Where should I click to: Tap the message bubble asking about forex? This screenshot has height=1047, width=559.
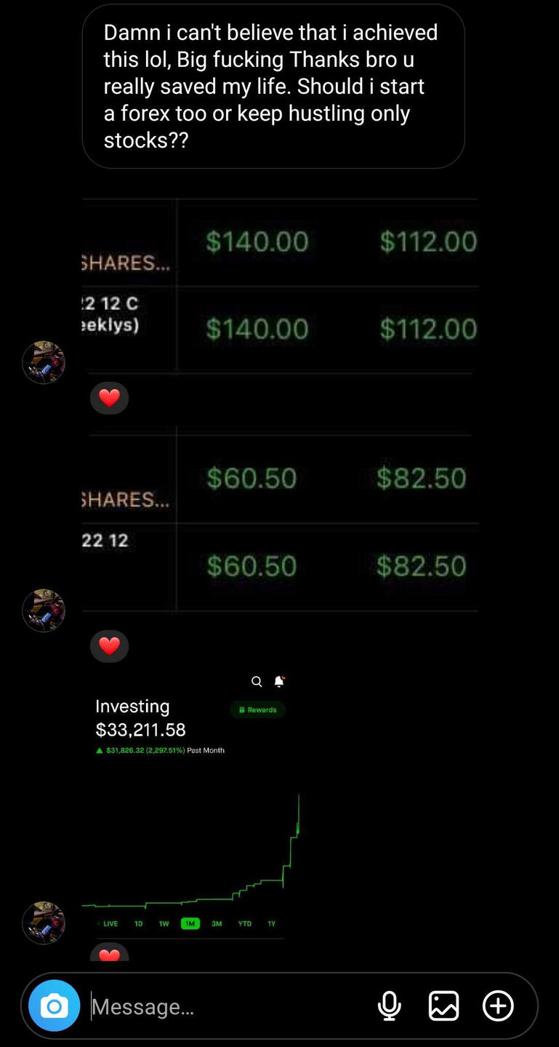tap(273, 86)
